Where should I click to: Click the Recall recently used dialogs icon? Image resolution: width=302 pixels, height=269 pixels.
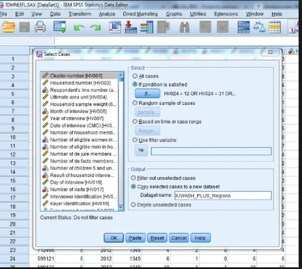coord(60,27)
